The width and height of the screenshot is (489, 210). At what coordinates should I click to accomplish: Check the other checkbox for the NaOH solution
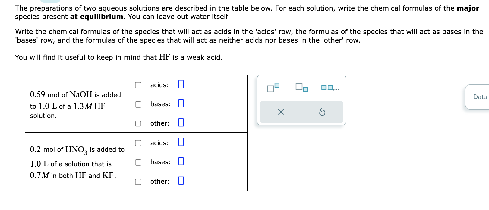pyautogui.click(x=138, y=123)
